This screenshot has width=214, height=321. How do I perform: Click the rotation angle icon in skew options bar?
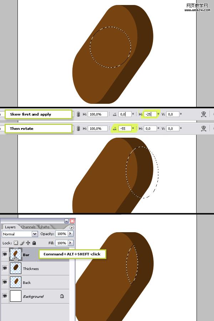click(114, 114)
